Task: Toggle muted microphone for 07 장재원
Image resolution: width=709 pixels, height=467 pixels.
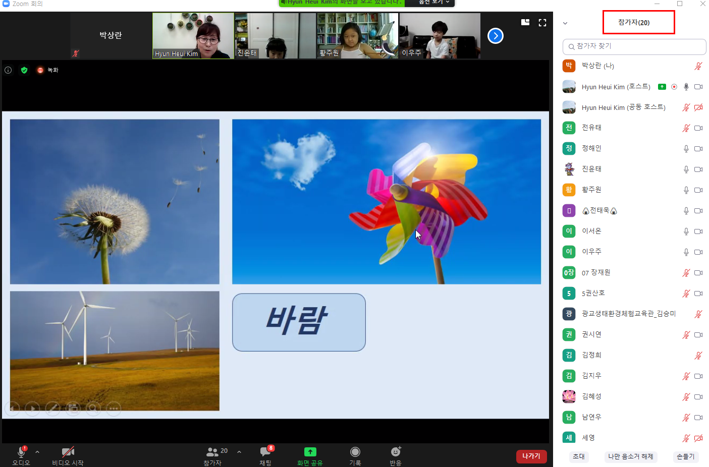Action: click(686, 273)
